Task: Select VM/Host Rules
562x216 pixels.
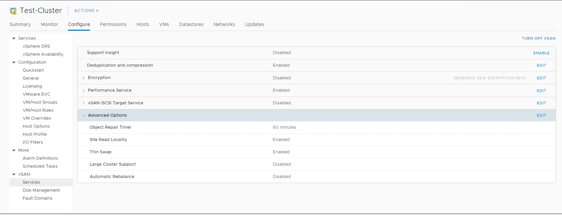Action: [x=38, y=110]
